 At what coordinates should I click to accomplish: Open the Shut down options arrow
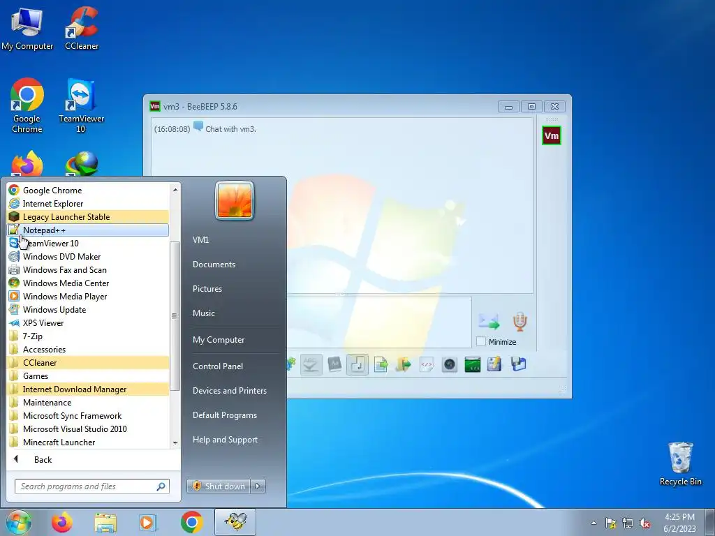258,486
